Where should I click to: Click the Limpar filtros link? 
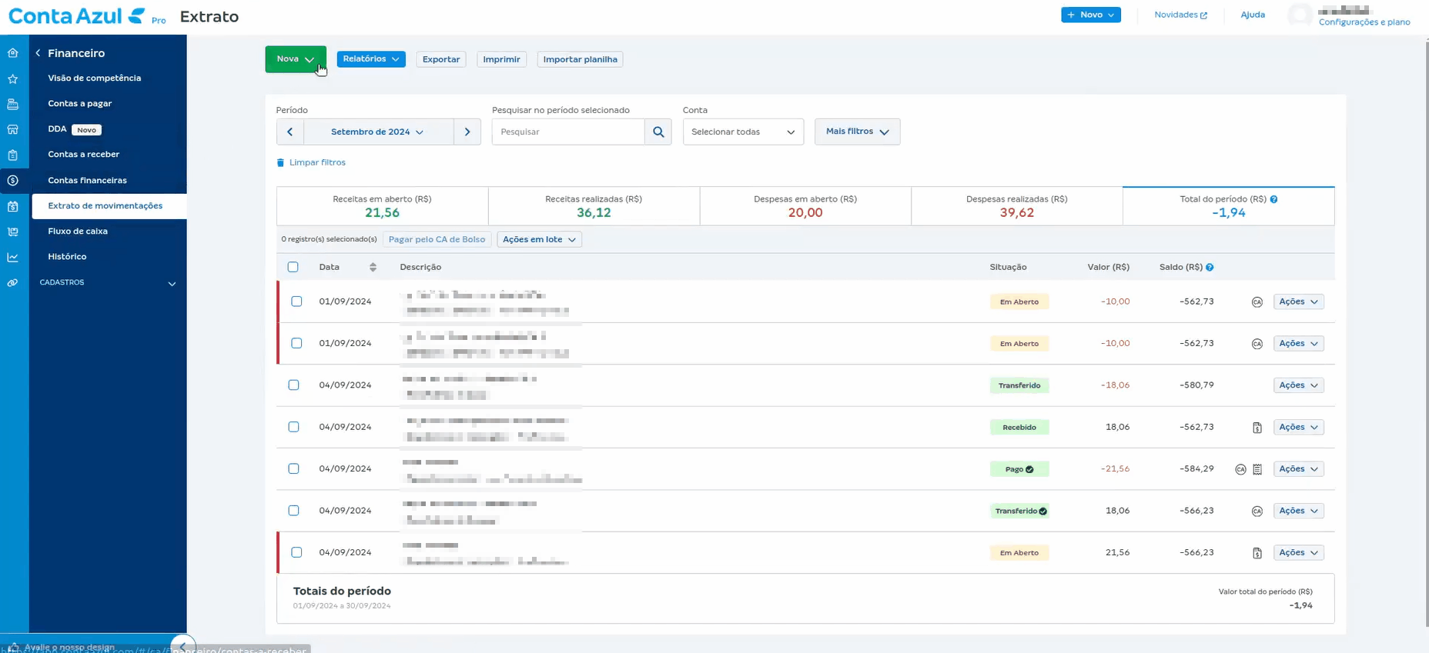(x=316, y=162)
